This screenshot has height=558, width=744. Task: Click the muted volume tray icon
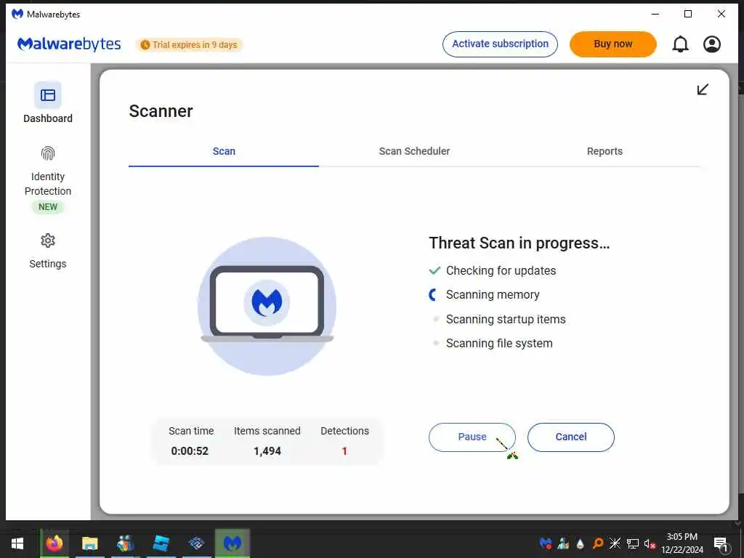tap(650, 543)
